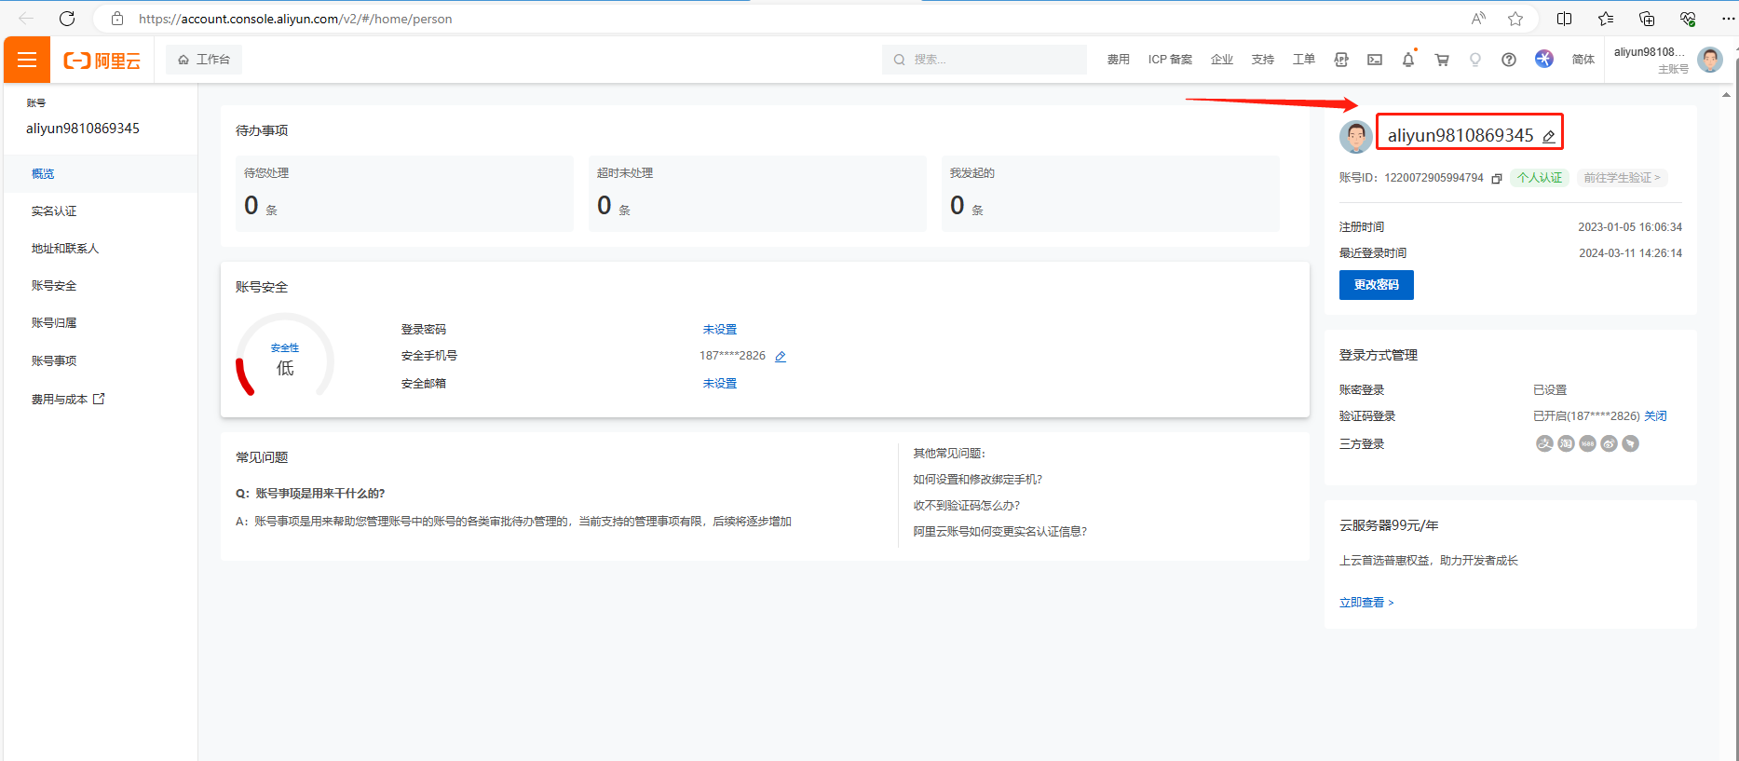Open account dropdown from top-right avatar
1739x761 pixels.
1710,60
